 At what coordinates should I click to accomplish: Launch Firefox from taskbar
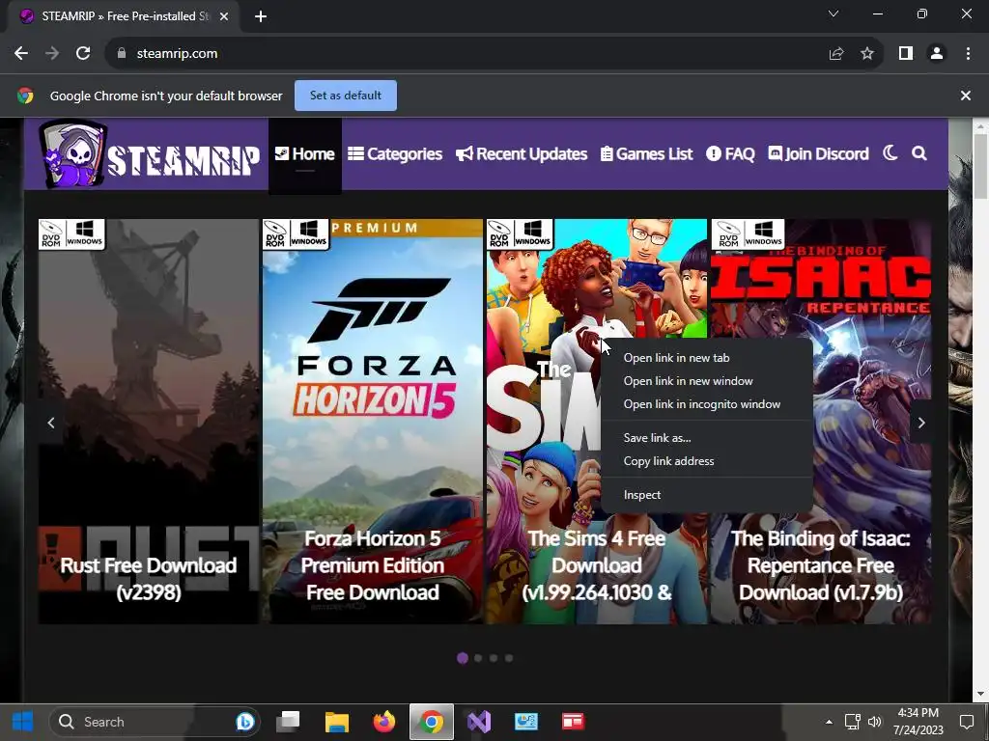point(383,722)
